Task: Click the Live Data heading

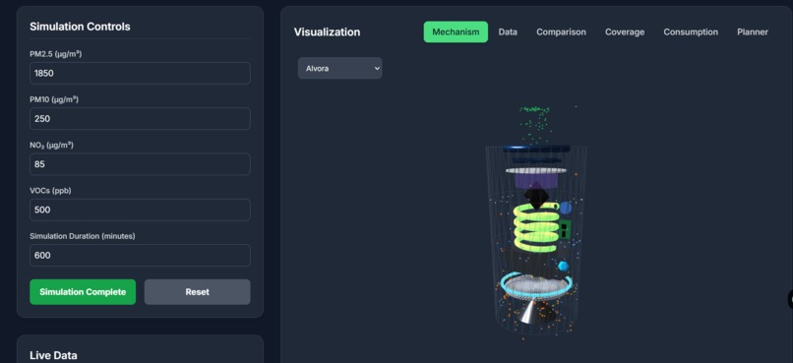Action: click(53, 355)
